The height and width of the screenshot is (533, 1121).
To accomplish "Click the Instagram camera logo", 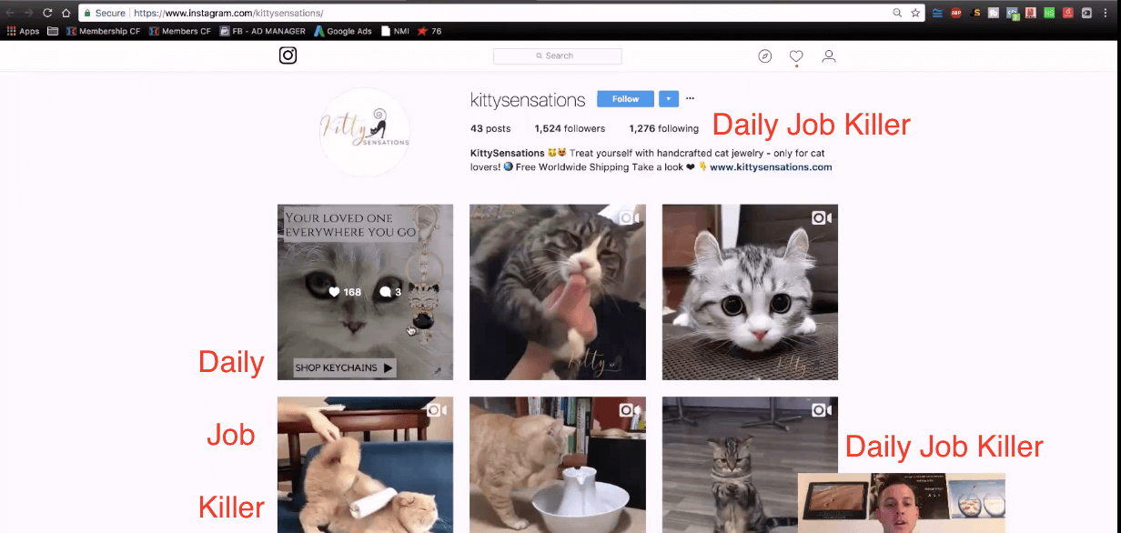I will coord(288,55).
